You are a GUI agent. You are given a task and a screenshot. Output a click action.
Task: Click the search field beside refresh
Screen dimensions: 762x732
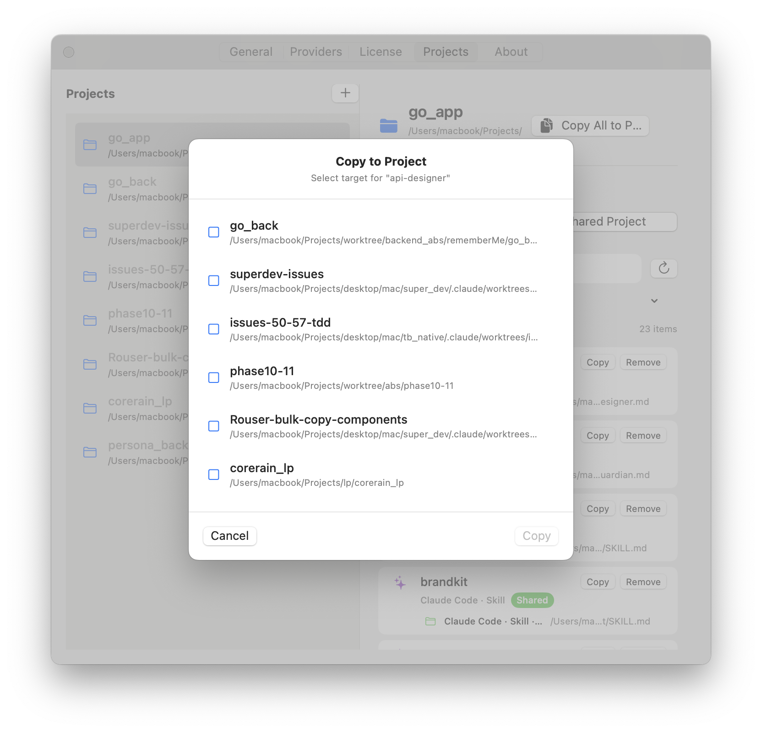tap(607, 268)
